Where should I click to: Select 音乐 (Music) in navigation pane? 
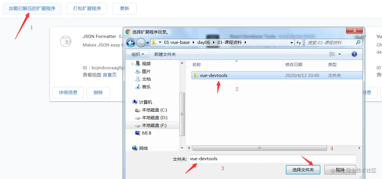146,87
